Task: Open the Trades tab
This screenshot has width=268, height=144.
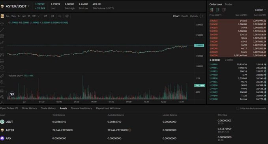Action: click(229, 4)
